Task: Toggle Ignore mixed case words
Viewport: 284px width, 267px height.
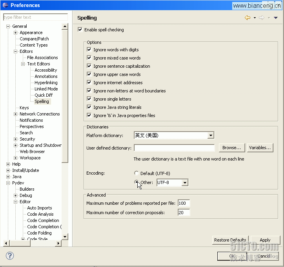Action: [x=89, y=58]
